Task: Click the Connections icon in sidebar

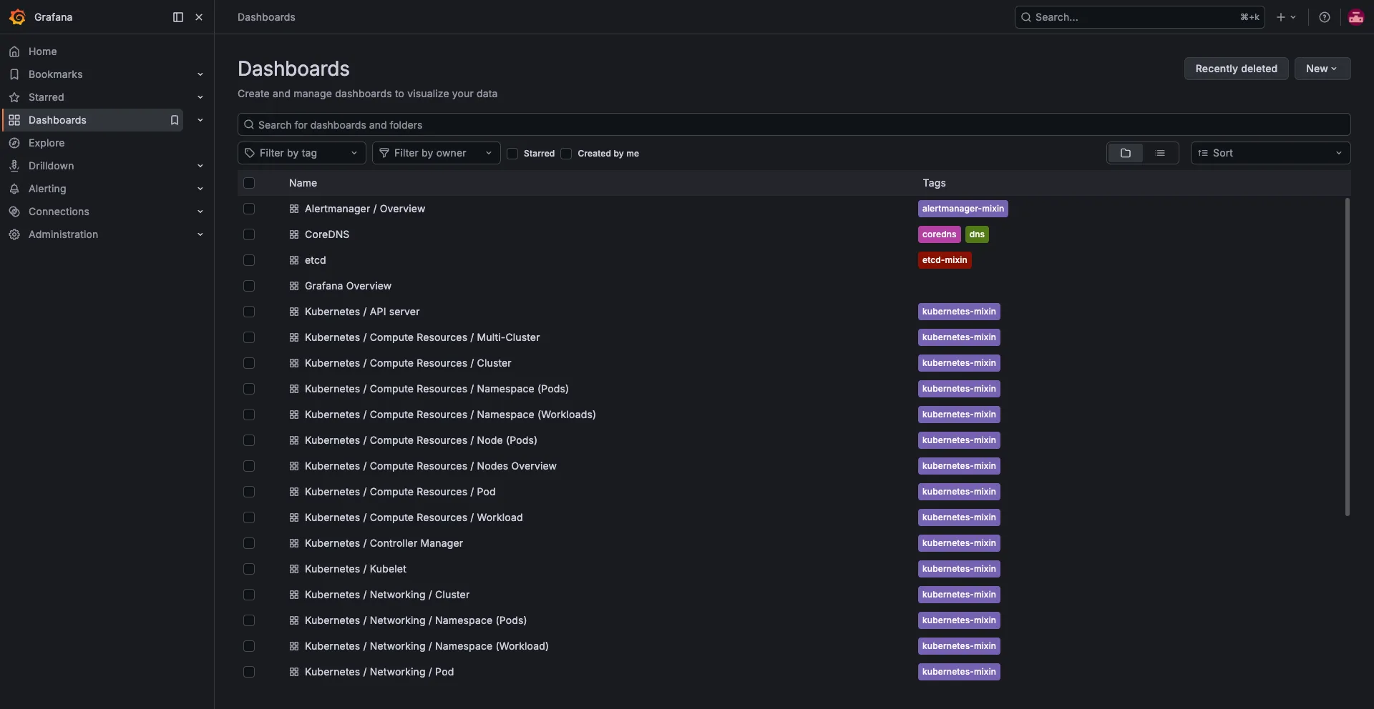Action: click(x=14, y=212)
